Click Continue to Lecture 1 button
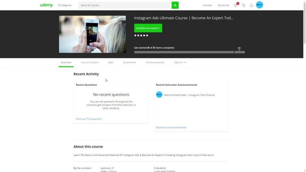Image resolution: width=306 pixels, height=172 pixels. (148, 28)
